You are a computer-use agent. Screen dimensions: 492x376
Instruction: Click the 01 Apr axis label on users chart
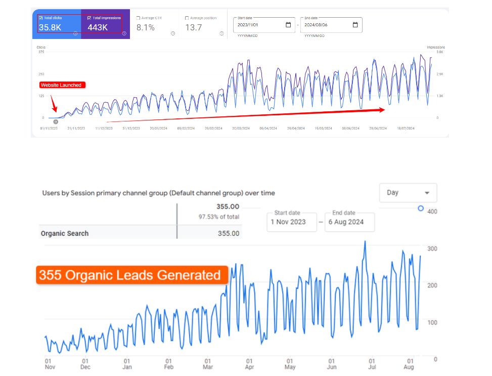(249, 364)
